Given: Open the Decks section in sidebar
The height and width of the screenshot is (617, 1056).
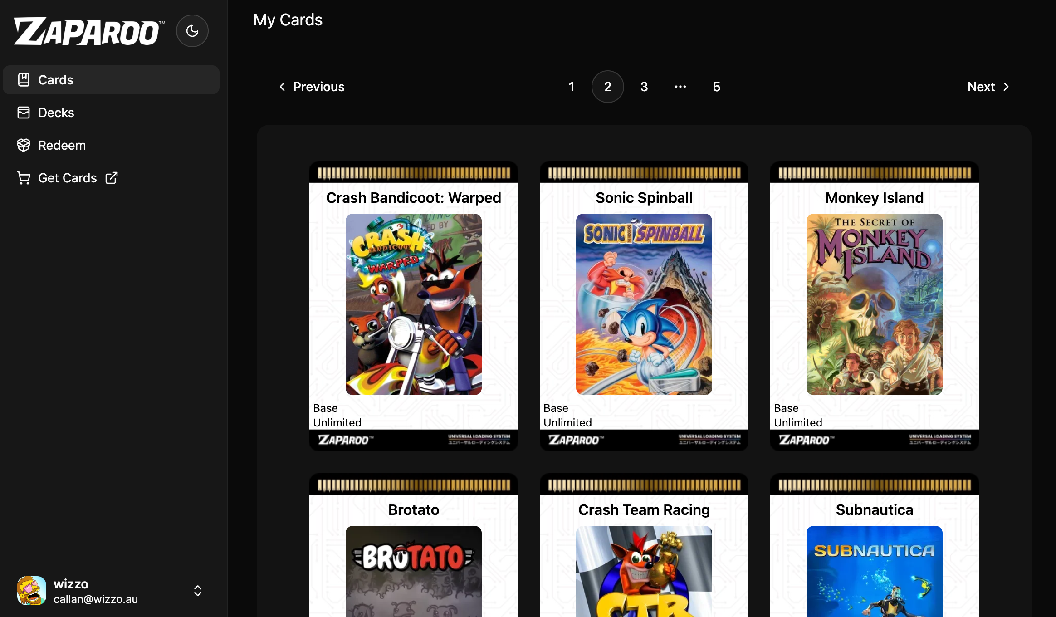Looking at the screenshot, I should [111, 113].
